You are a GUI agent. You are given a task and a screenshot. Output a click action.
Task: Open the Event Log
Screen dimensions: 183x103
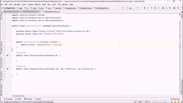175,99
